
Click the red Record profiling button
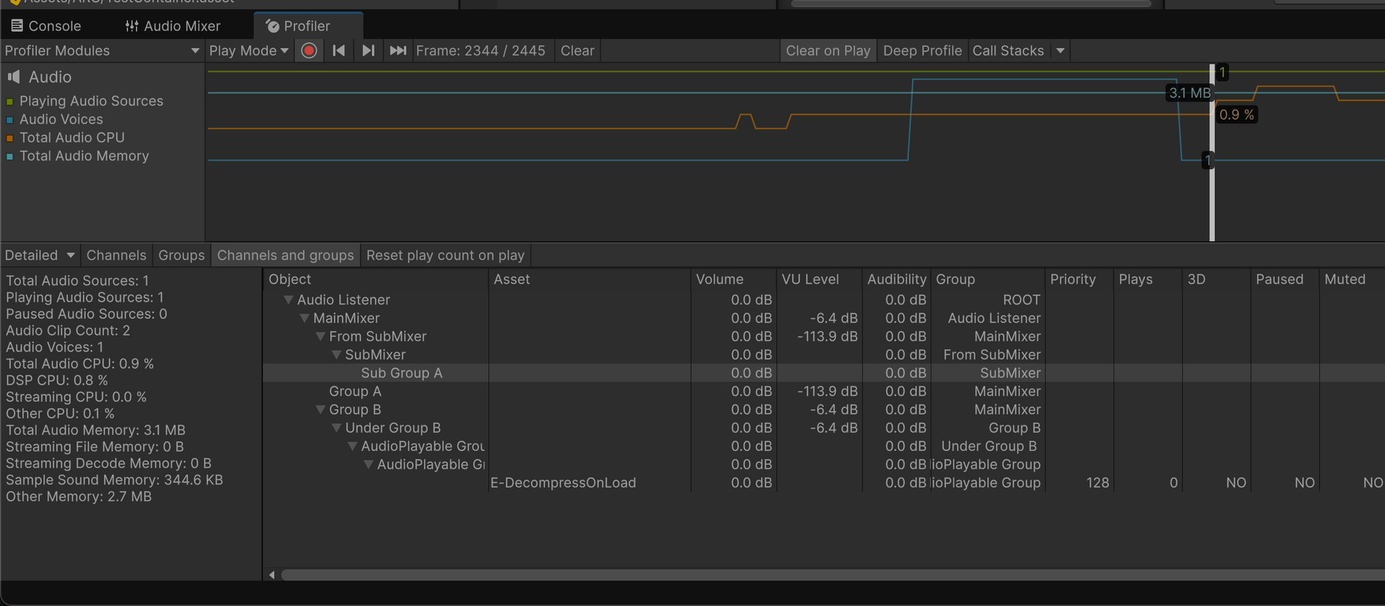point(310,51)
